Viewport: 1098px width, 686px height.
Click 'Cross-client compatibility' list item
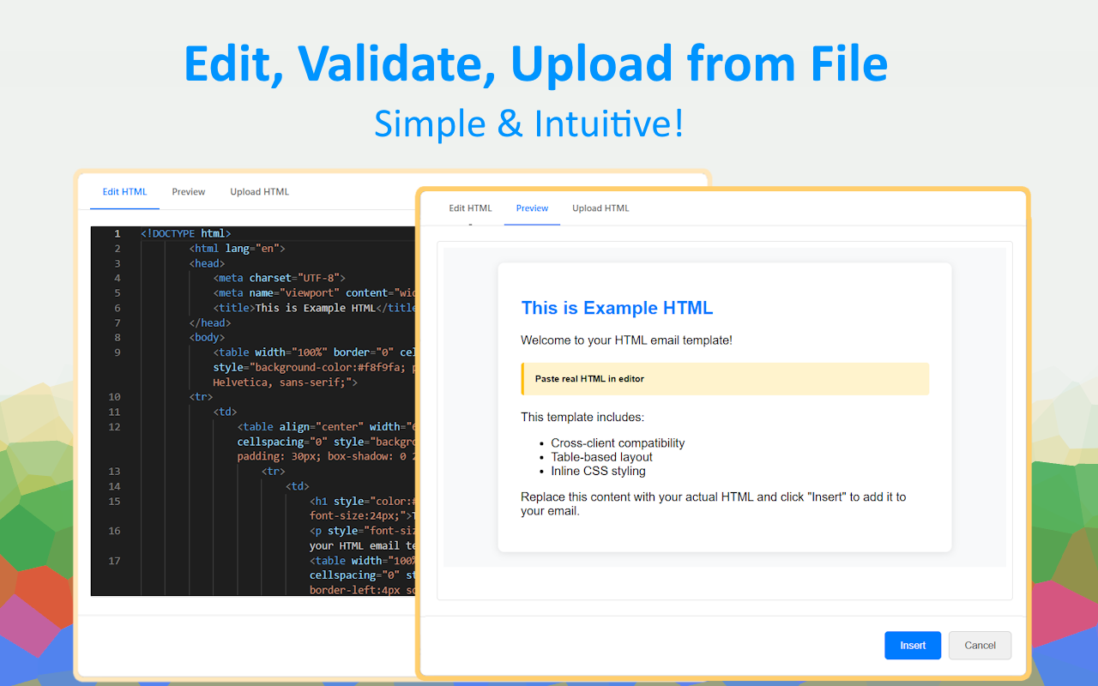[618, 443]
